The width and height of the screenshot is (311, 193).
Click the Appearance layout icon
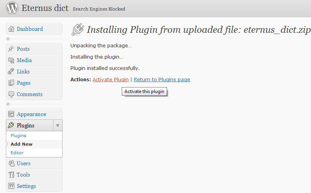(11, 114)
